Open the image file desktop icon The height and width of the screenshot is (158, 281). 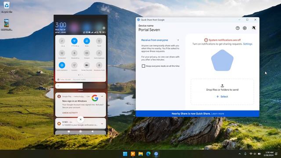point(7,25)
